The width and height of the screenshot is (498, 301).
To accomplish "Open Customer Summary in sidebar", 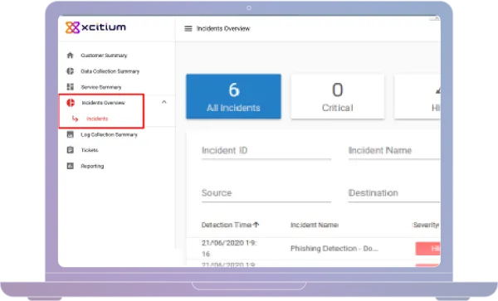I will (104, 56).
